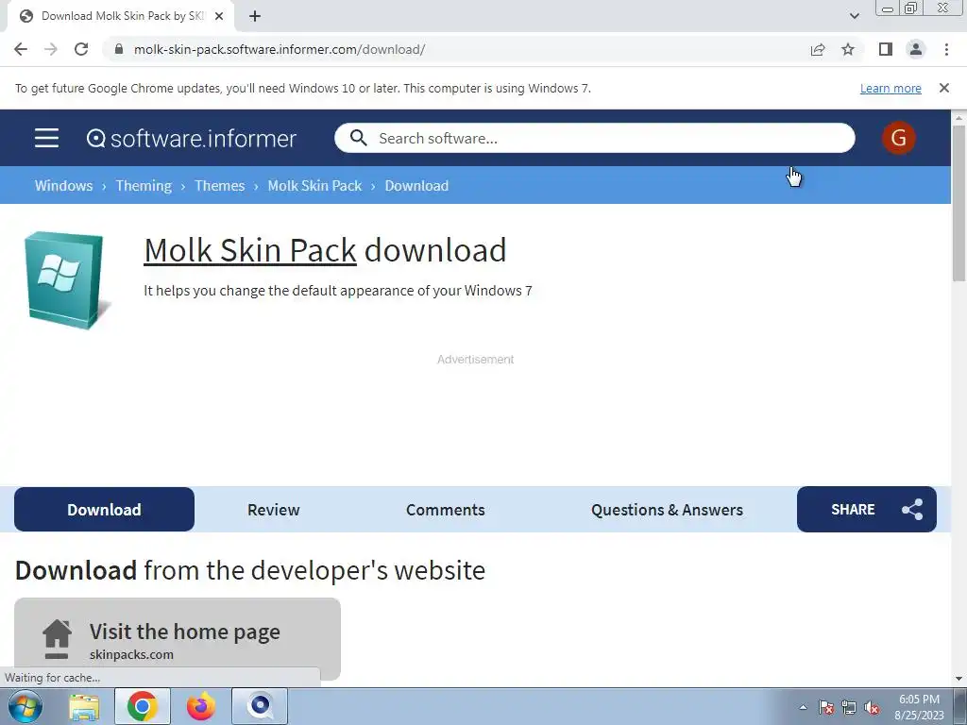Click Chrome icon in taskbar
The width and height of the screenshot is (967, 725).
tap(143, 706)
